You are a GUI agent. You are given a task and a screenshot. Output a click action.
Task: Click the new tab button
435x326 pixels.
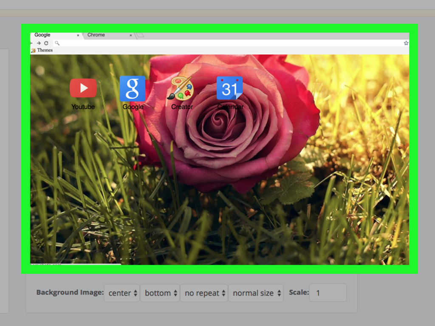[140, 35]
